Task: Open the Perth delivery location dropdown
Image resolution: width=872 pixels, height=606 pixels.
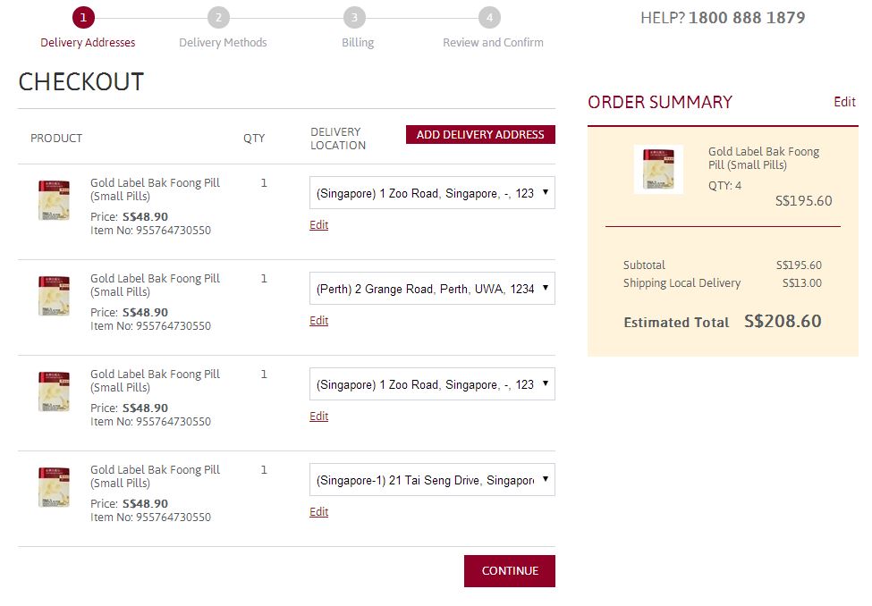Action: coord(432,289)
